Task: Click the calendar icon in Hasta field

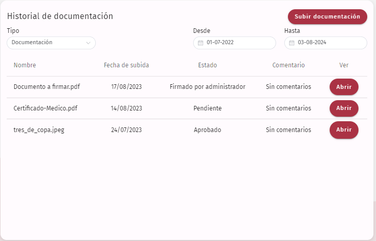Action: coord(292,43)
